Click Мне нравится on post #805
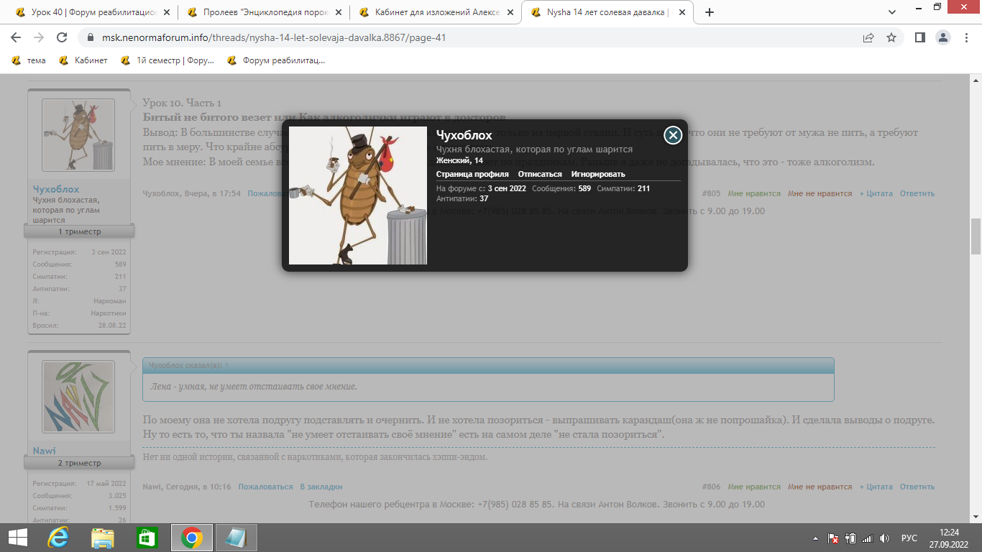 754,193
